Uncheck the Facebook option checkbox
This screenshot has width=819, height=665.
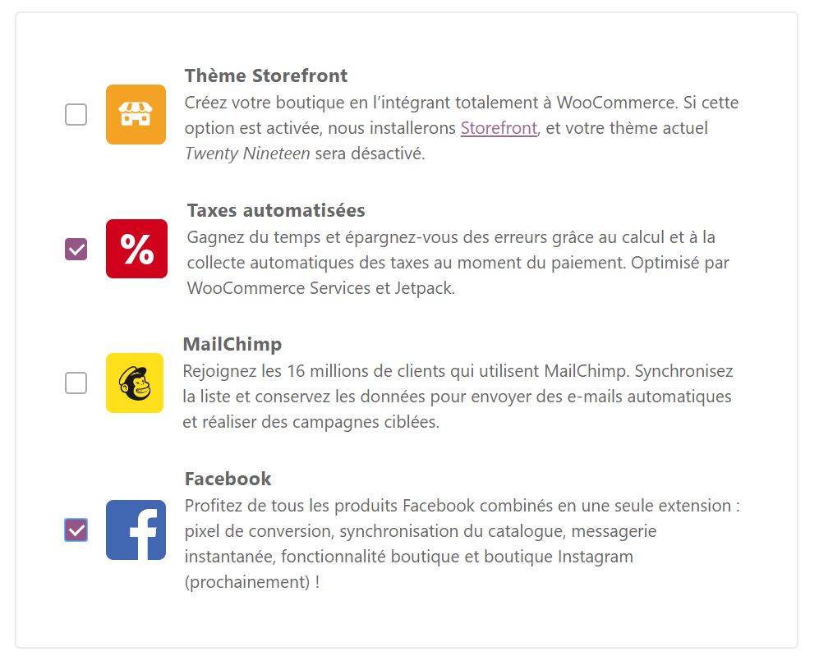pos(76,530)
